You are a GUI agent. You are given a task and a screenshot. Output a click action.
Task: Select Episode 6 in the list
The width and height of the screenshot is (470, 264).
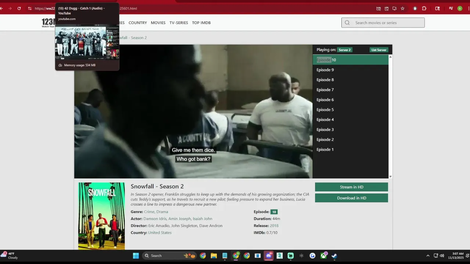click(x=350, y=100)
